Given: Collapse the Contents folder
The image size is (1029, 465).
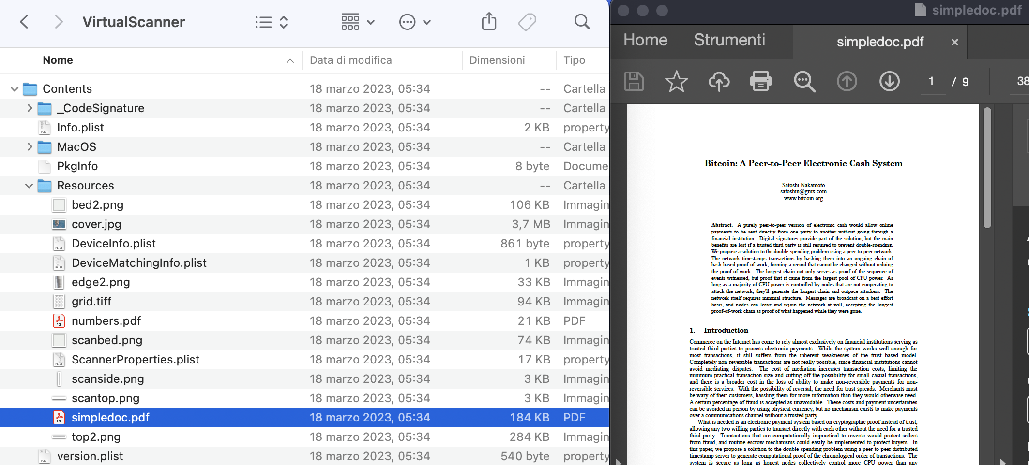Looking at the screenshot, I should pyautogui.click(x=15, y=89).
